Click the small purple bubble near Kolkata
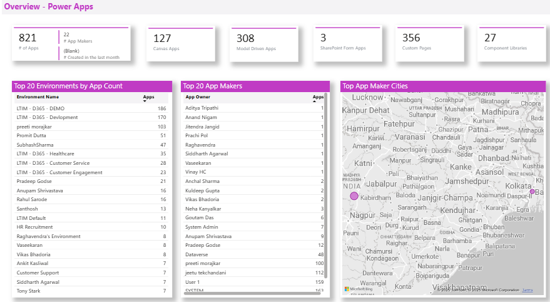 click(532, 192)
